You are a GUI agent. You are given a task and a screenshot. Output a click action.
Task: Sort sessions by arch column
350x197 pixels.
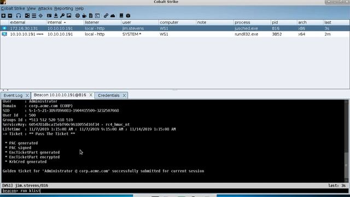click(x=310, y=22)
